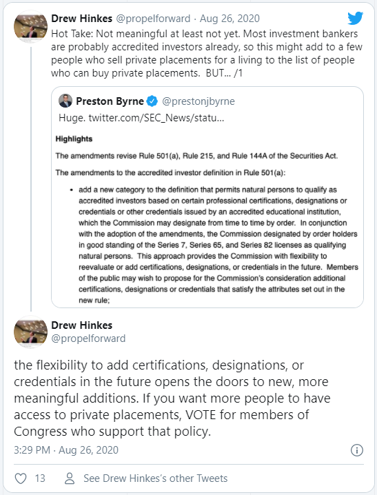Image resolution: width=377 pixels, height=495 pixels.
Task: Click Preston Byrne's verified badge
Action: (152, 101)
